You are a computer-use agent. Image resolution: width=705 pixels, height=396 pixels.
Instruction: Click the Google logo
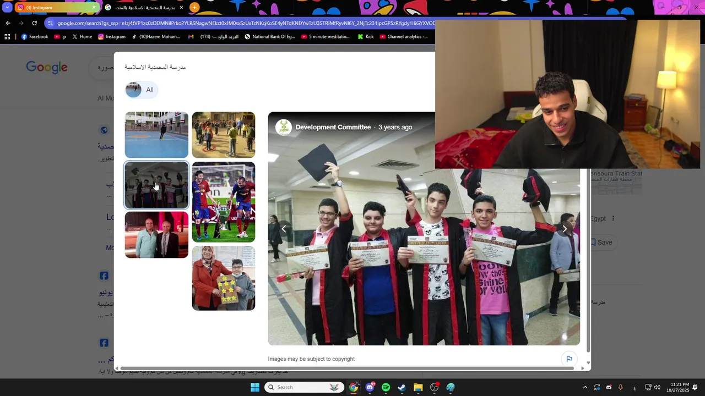click(x=47, y=67)
